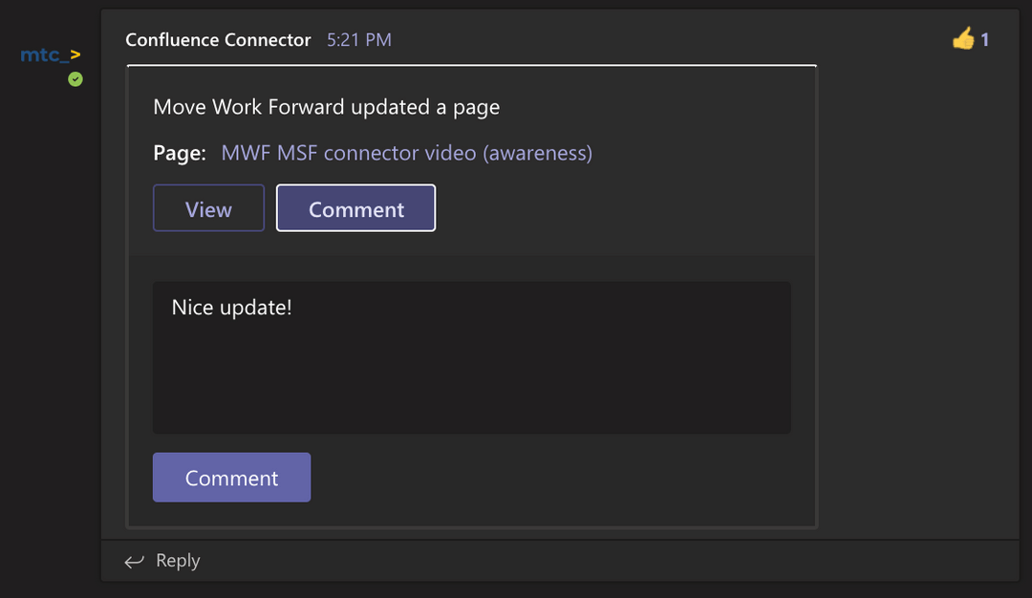Image resolution: width=1032 pixels, height=598 pixels.
Task: Expand the message reply thread
Action: coord(177,561)
